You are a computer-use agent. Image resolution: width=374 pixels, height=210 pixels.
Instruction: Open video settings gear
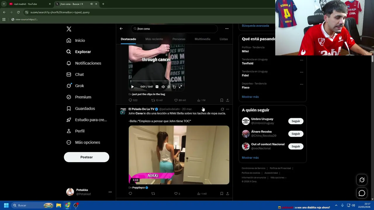(169, 87)
